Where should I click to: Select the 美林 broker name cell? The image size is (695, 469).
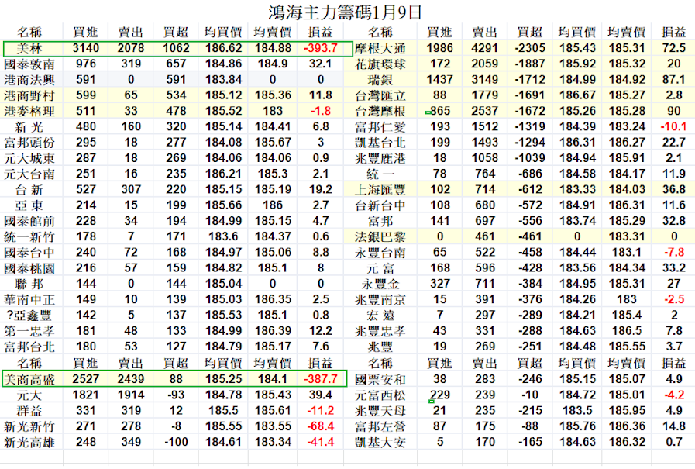tap(29, 48)
